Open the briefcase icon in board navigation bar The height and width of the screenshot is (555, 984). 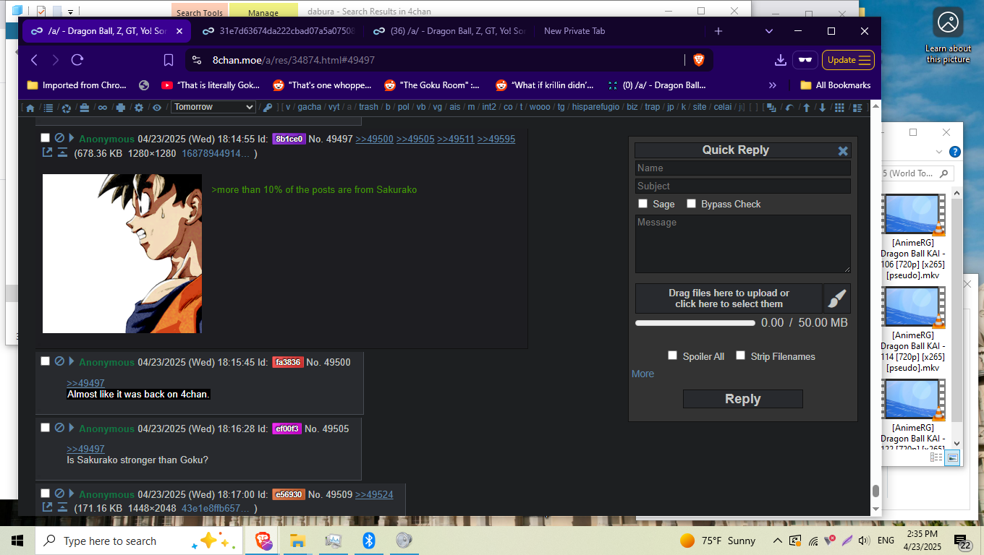[84, 108]
